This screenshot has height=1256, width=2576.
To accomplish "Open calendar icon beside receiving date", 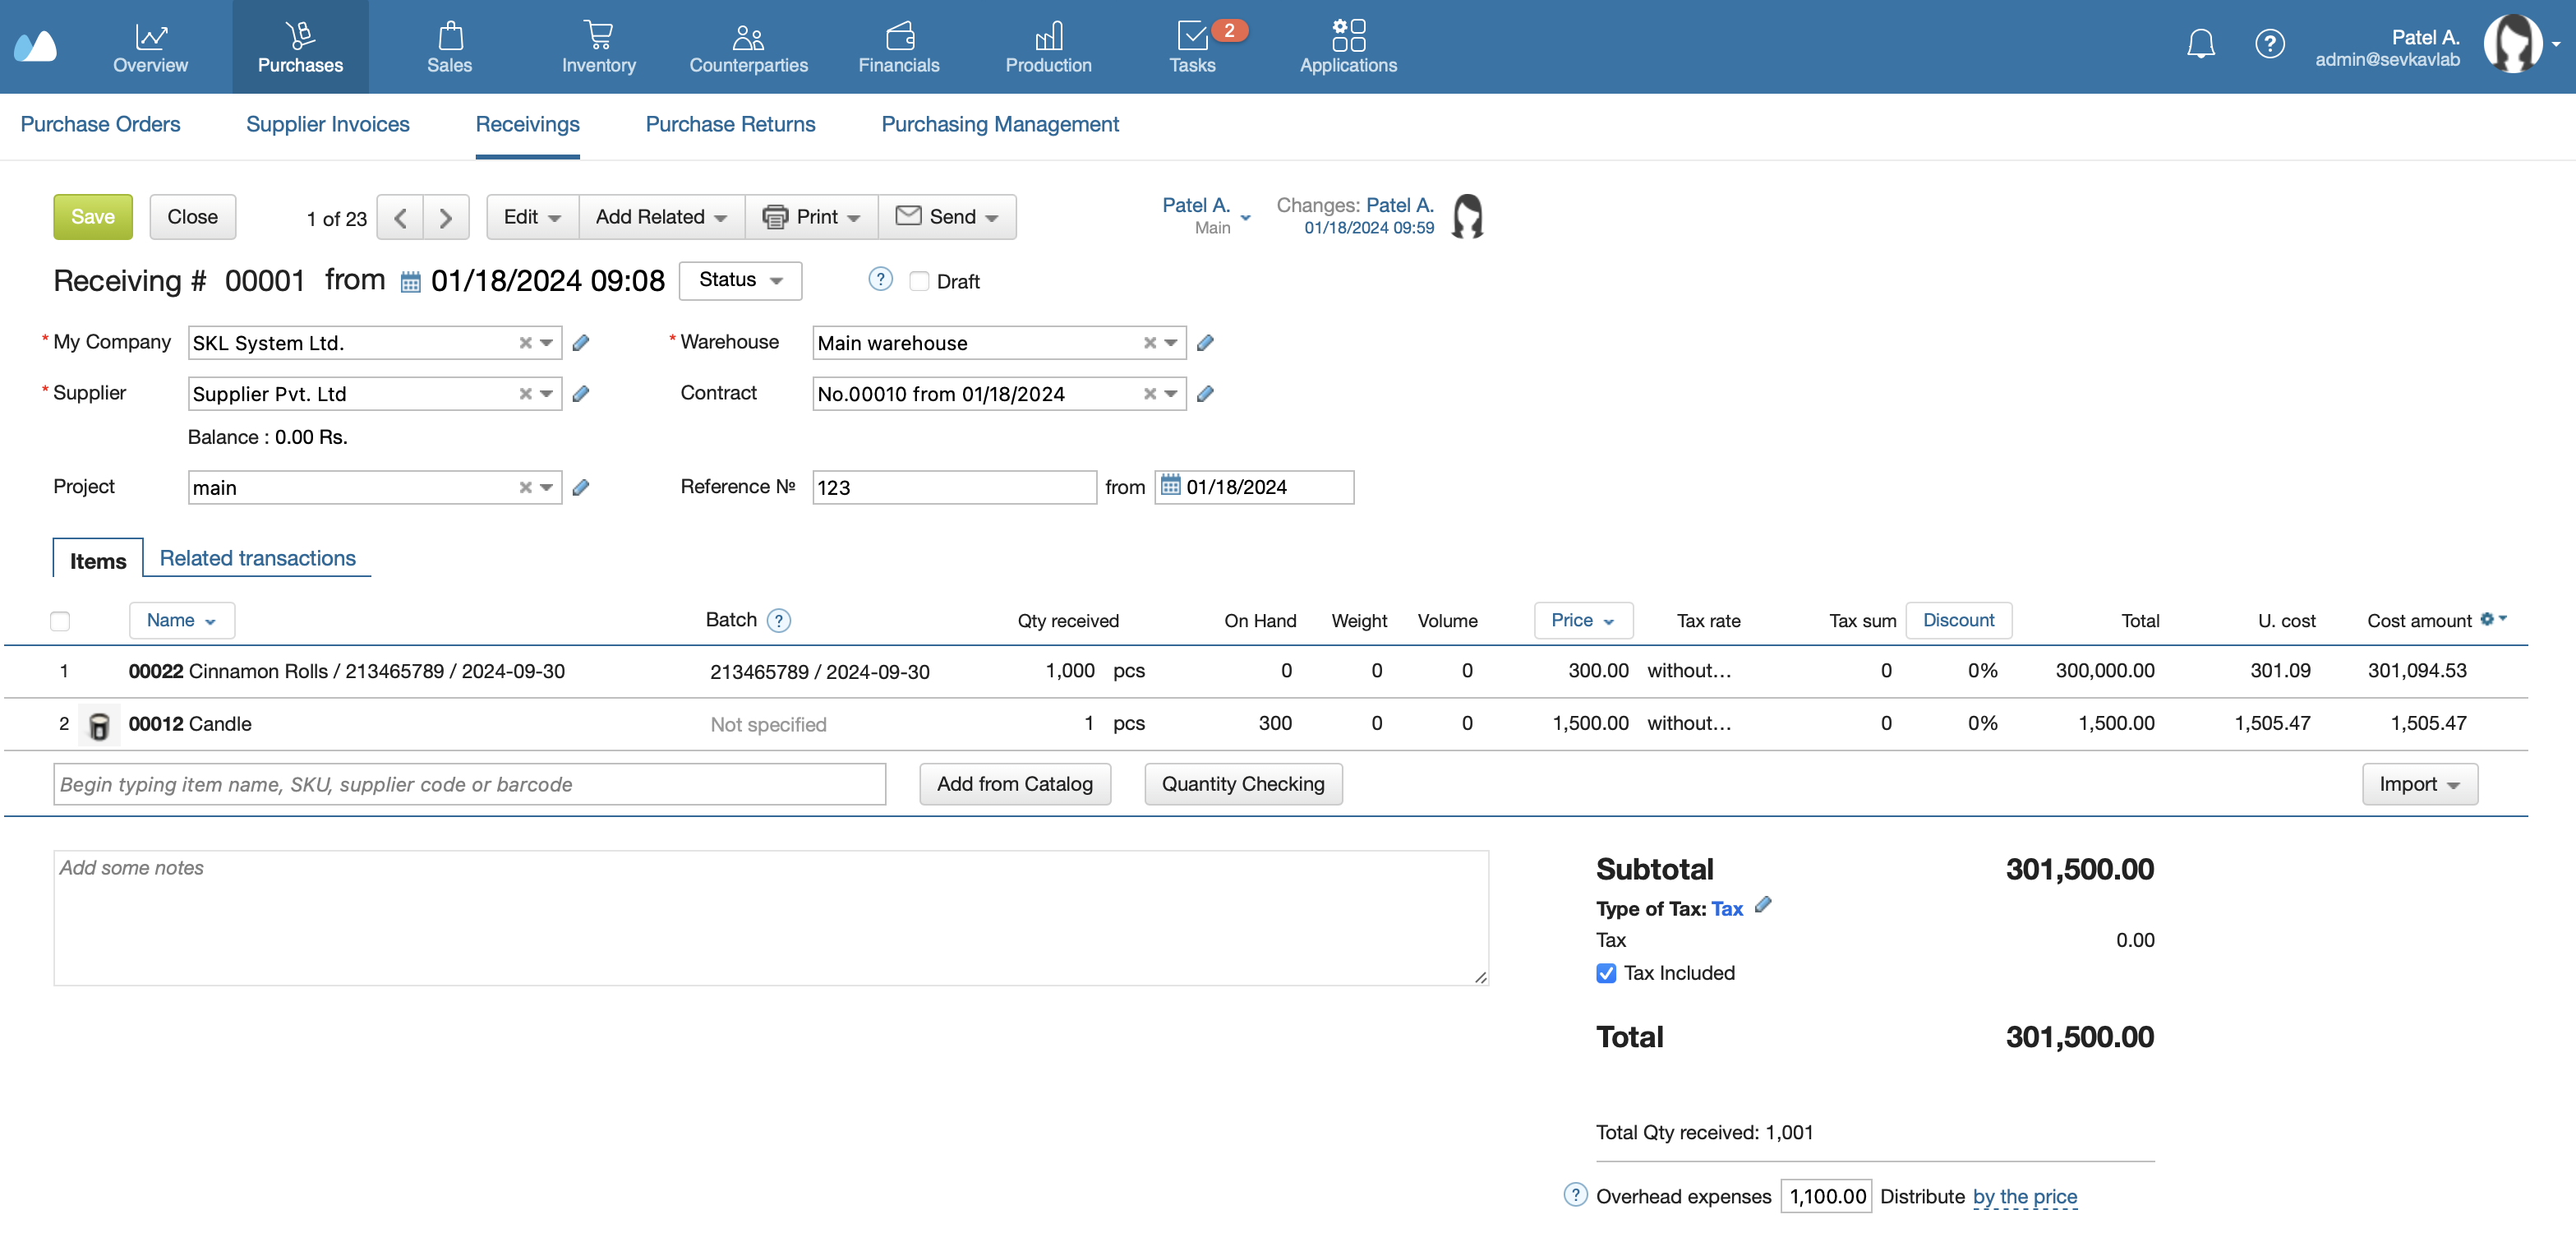I will pos(410,282).
